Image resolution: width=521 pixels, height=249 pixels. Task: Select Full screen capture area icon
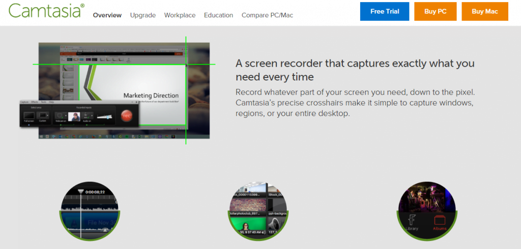click(29, 116)
